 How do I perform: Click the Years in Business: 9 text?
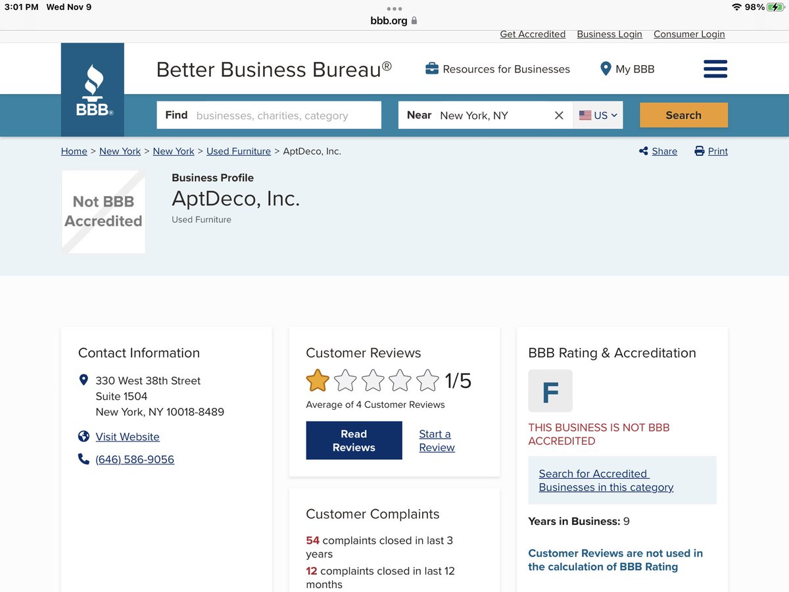point(579,522)
